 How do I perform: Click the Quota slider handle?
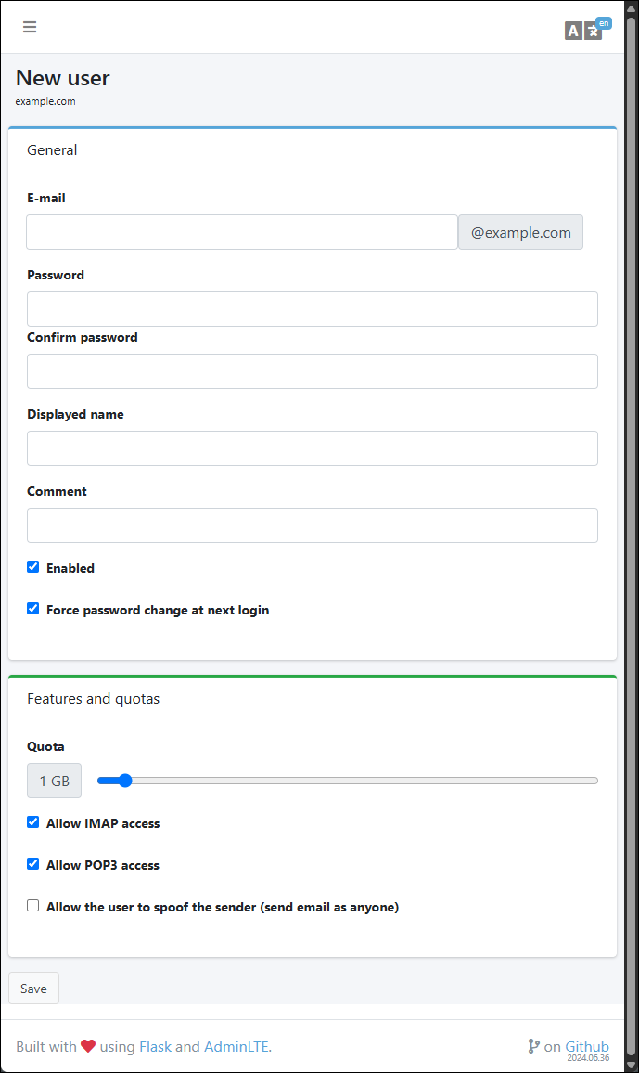125,781
